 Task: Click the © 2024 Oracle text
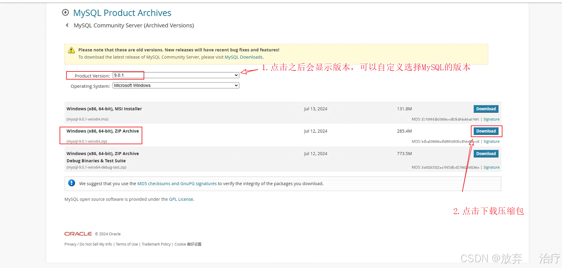click(x=108, y=234)
